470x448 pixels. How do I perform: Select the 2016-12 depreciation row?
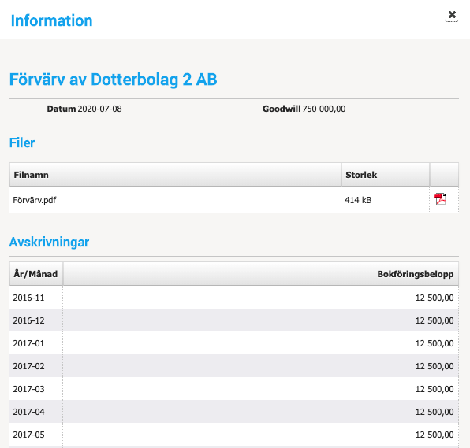pyautogui.click(x=233, y=320)
